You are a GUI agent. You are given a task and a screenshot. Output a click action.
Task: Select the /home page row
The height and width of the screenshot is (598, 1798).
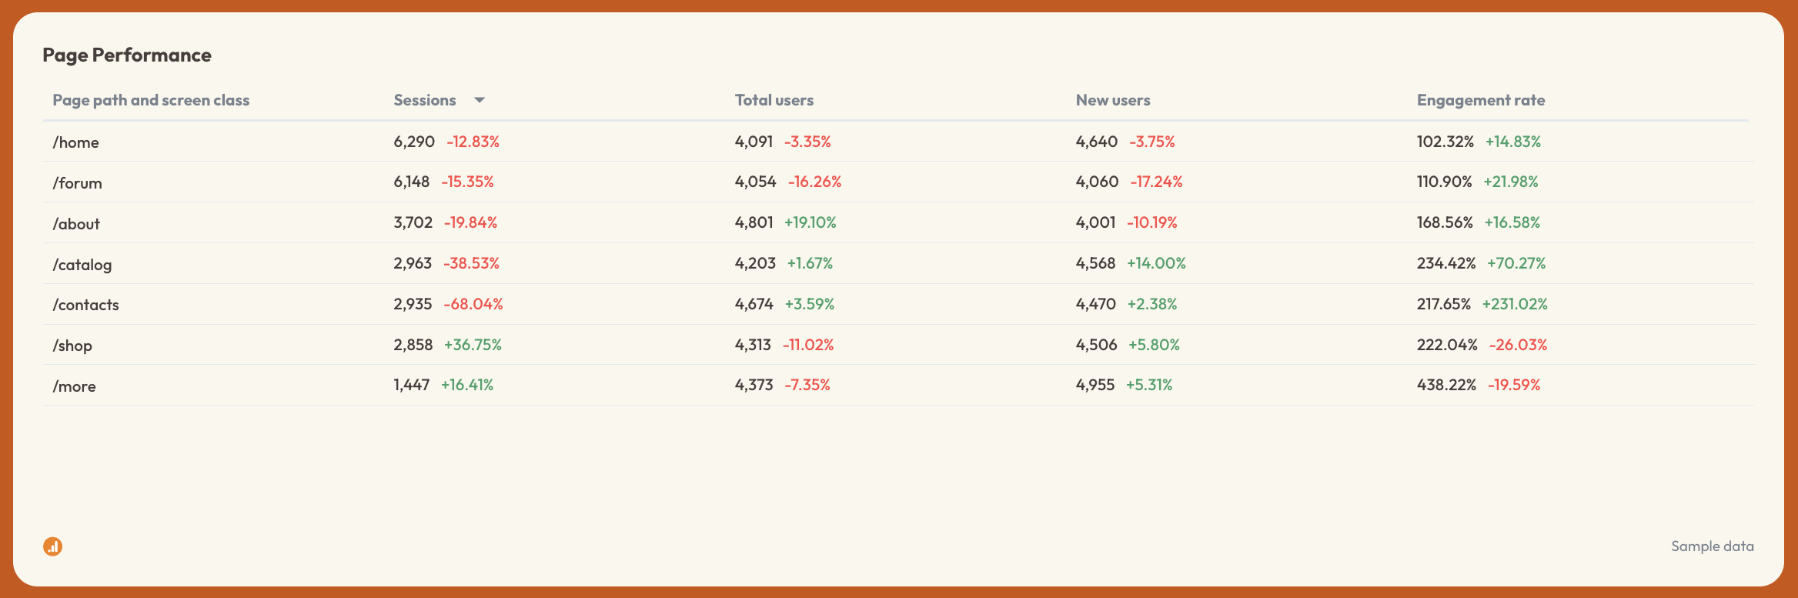click(76, 142)
